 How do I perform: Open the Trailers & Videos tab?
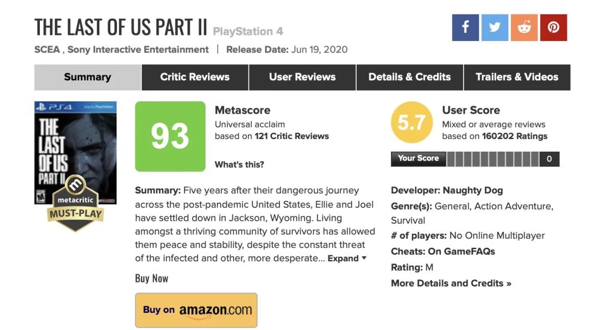point(517,77)
